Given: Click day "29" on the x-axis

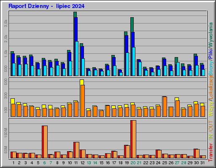Looking at the screenshot, I should tap(190, 163).
